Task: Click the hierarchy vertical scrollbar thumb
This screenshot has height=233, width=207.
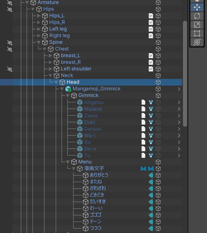Action: click(x=185, y=74)
